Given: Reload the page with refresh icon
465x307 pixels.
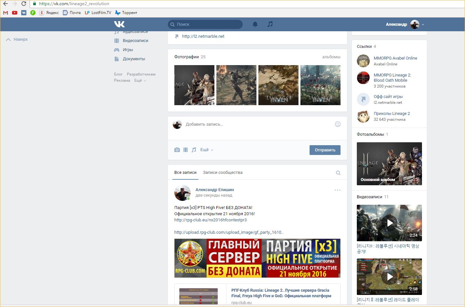Looking at the screenshot, I should coord(23,4).
